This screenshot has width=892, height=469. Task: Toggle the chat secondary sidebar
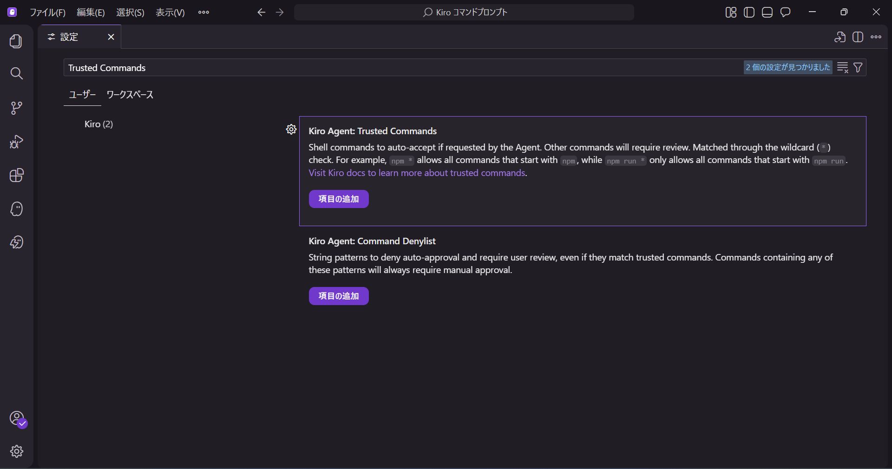pyautogui.click(x=785, y=13)
